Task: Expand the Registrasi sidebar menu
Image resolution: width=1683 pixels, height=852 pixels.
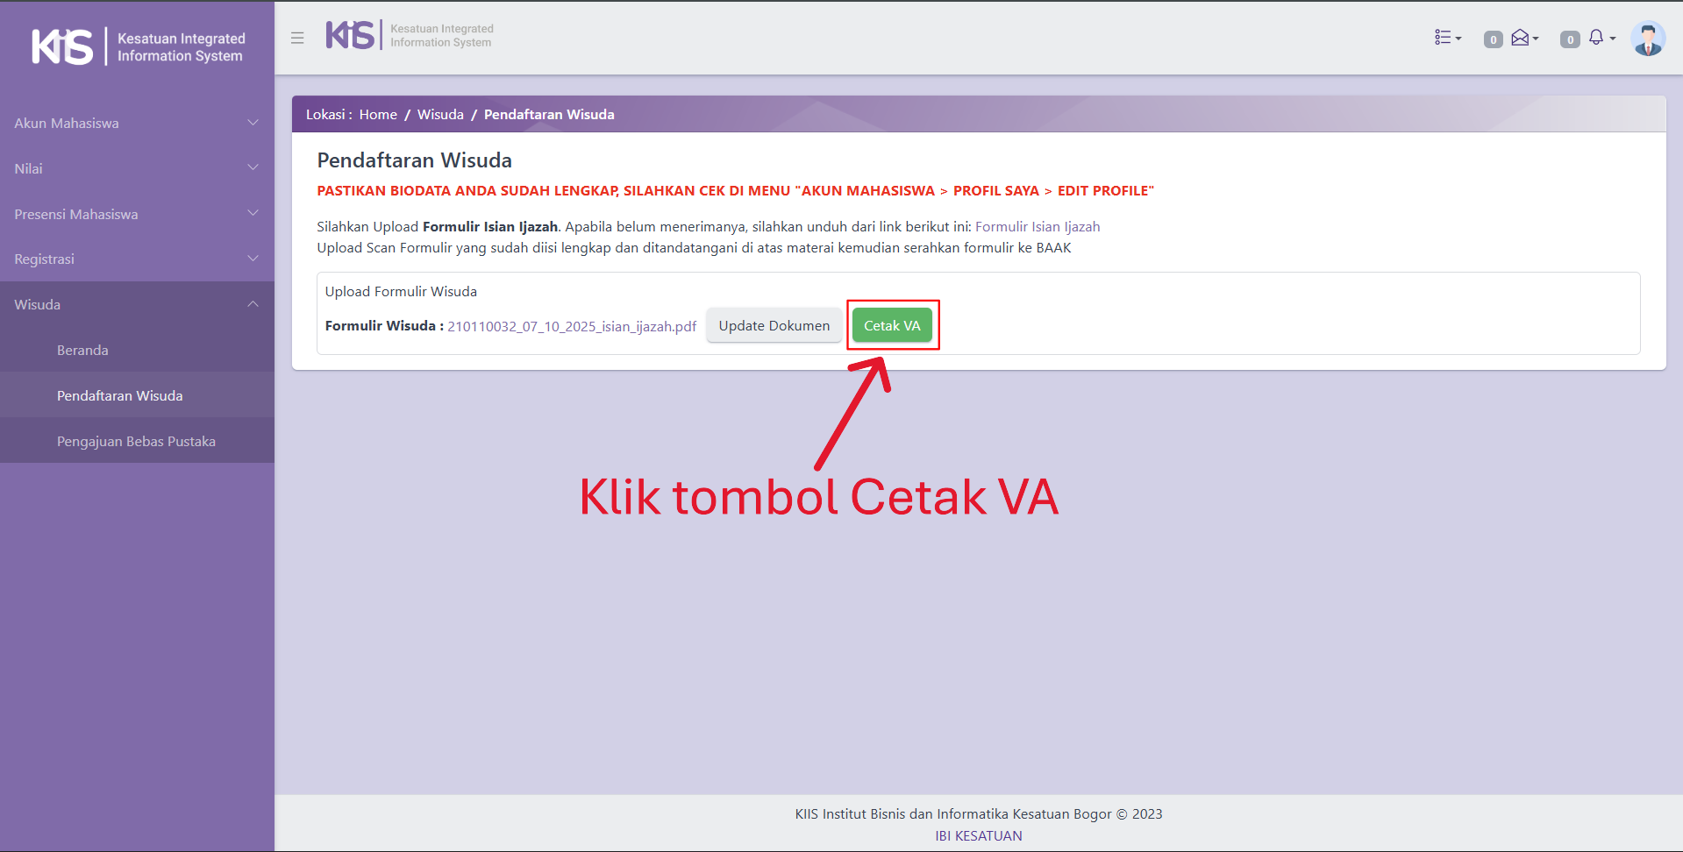Action: pyautogui.click(x=137, y=259)
